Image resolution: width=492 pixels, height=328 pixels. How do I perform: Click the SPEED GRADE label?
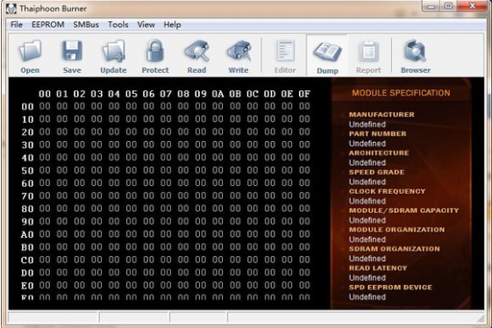376,172
